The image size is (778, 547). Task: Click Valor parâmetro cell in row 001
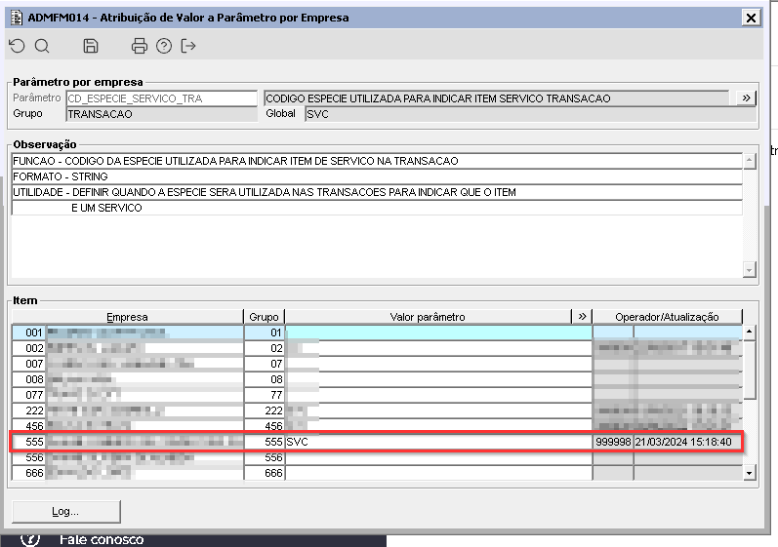click(438, 332)
